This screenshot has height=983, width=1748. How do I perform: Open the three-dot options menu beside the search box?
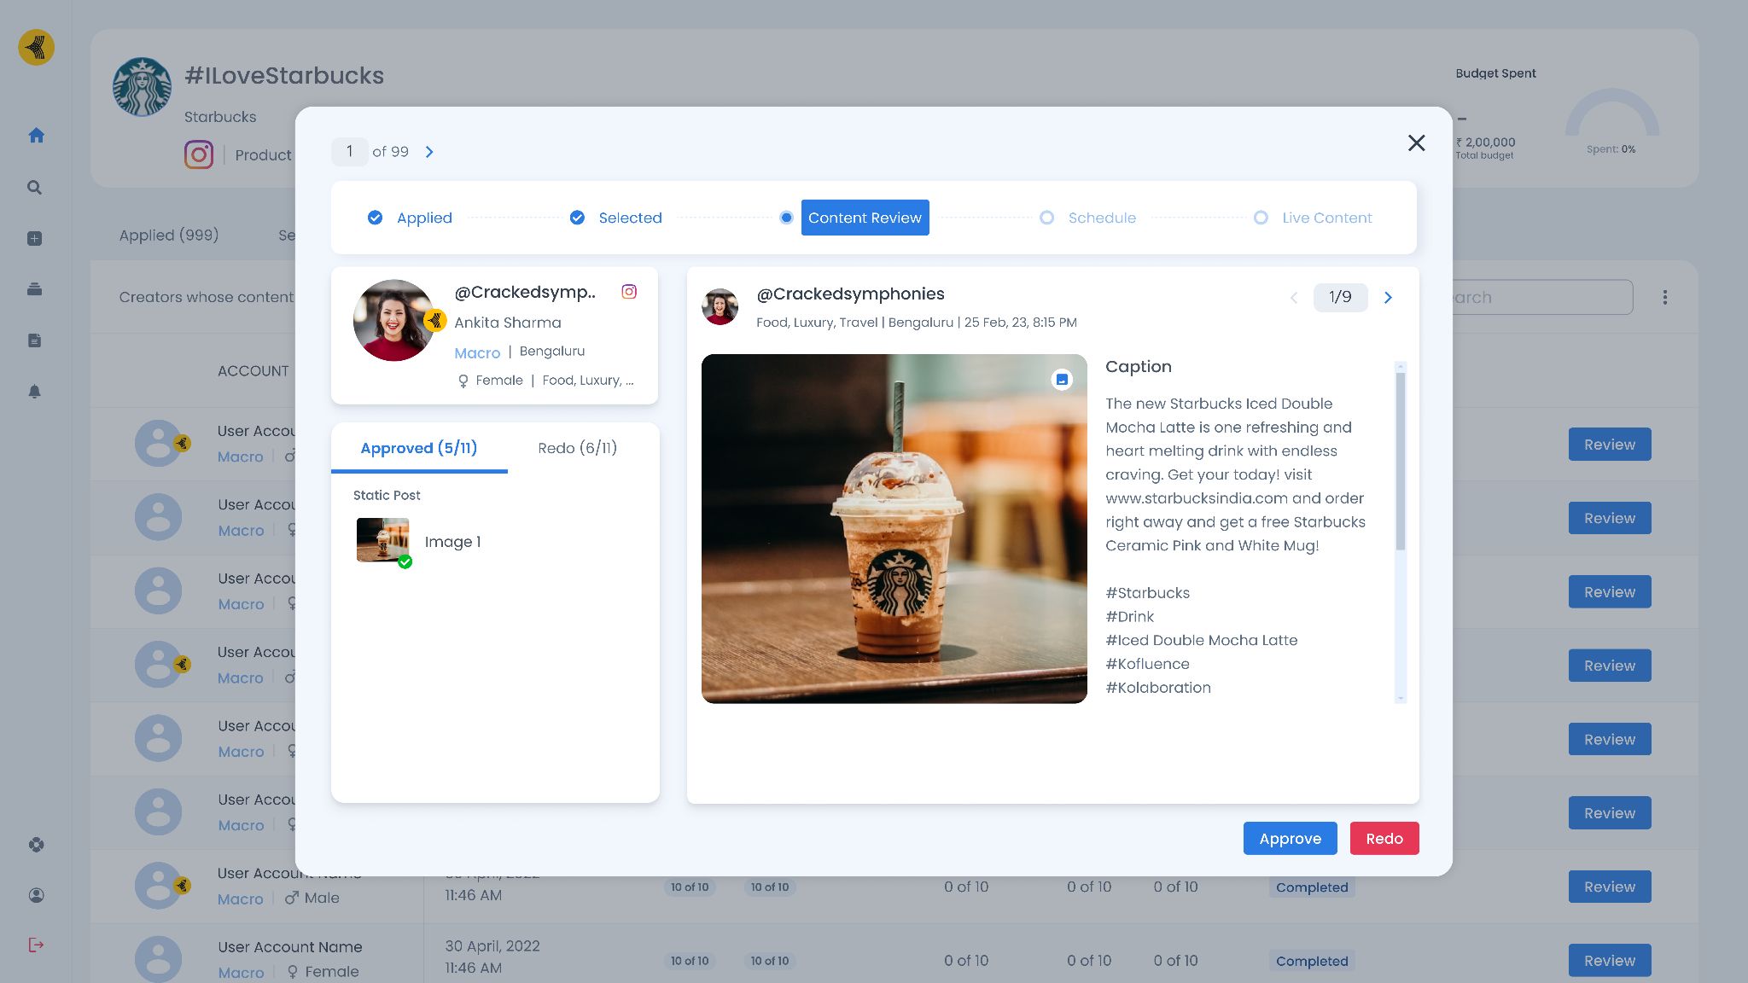[x=1665, y=298]
